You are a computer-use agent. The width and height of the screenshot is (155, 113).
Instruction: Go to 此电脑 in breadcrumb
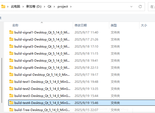(x=16, y=7)
